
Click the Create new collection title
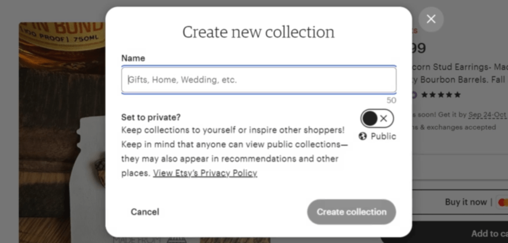(258, 32)
